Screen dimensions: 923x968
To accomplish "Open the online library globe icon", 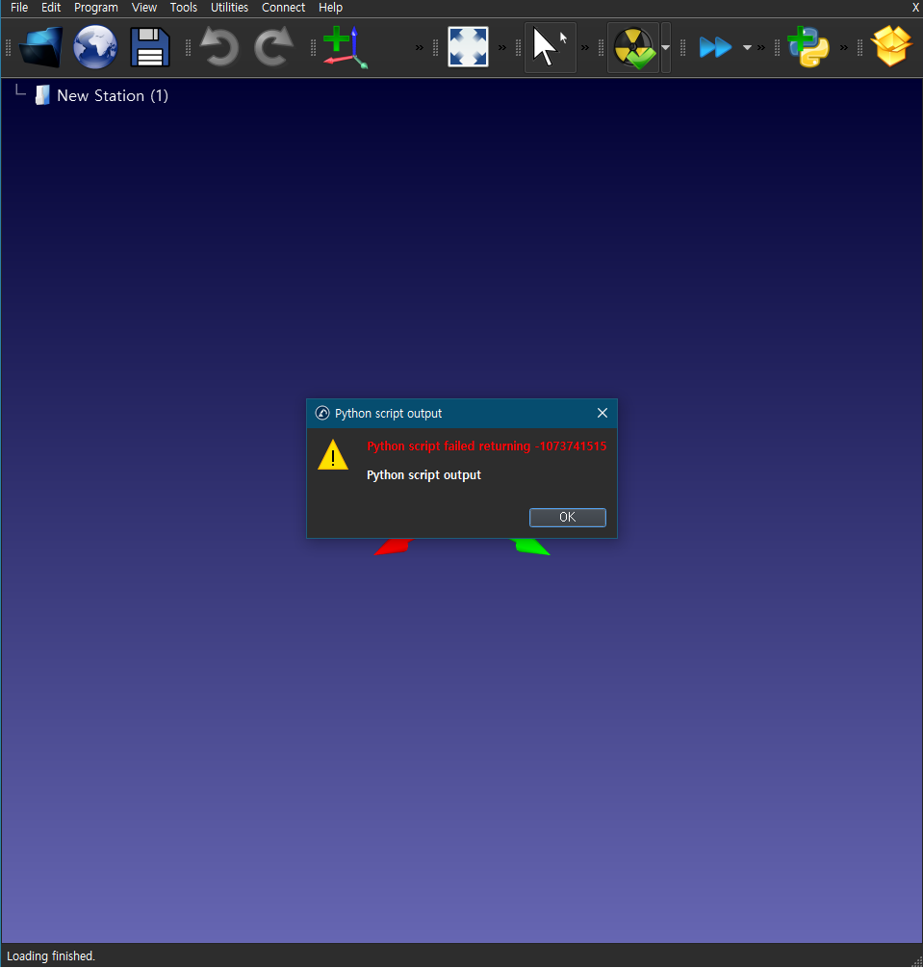I will (95, 47).
